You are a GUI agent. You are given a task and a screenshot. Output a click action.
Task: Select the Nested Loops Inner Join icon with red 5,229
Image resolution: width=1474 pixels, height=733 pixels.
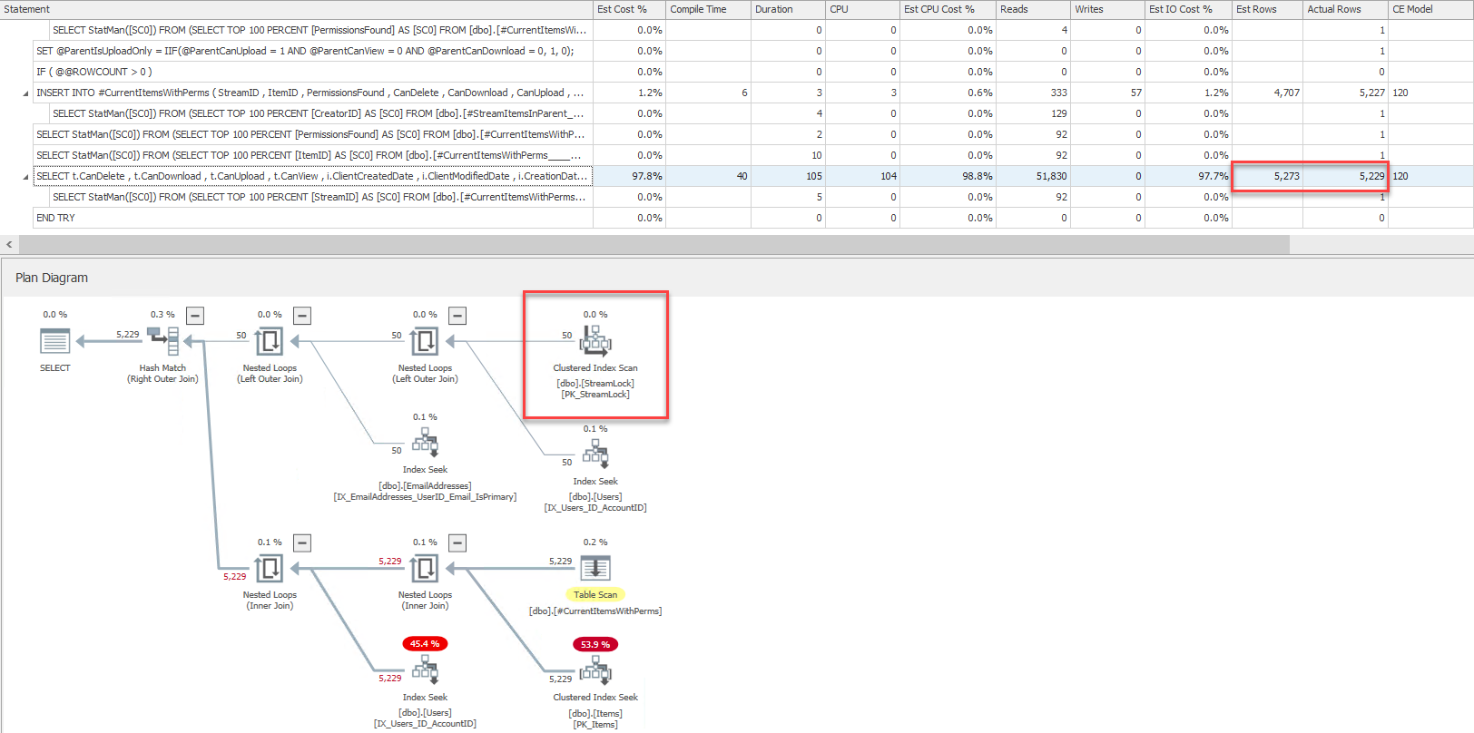270,568
